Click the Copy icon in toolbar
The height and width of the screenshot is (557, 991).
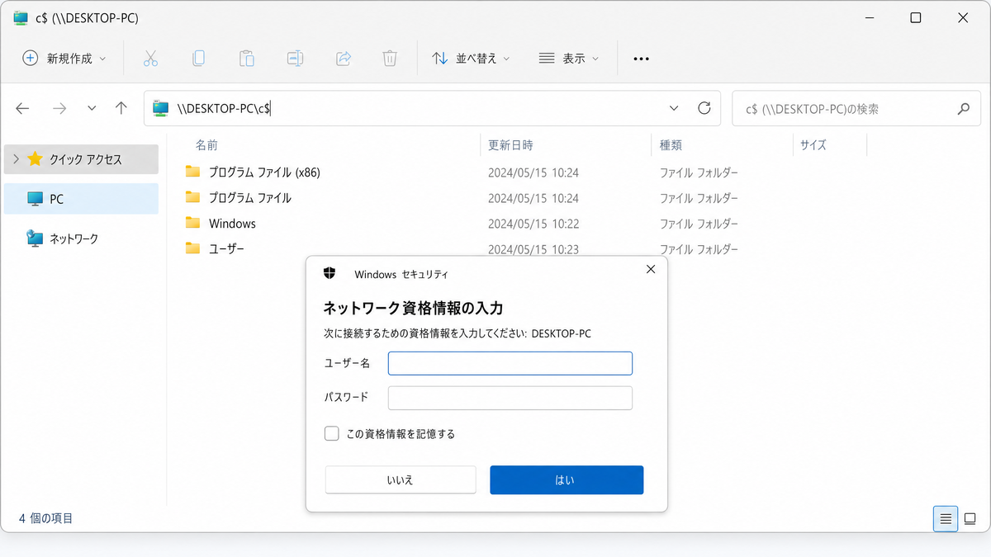tap(198, 59)
